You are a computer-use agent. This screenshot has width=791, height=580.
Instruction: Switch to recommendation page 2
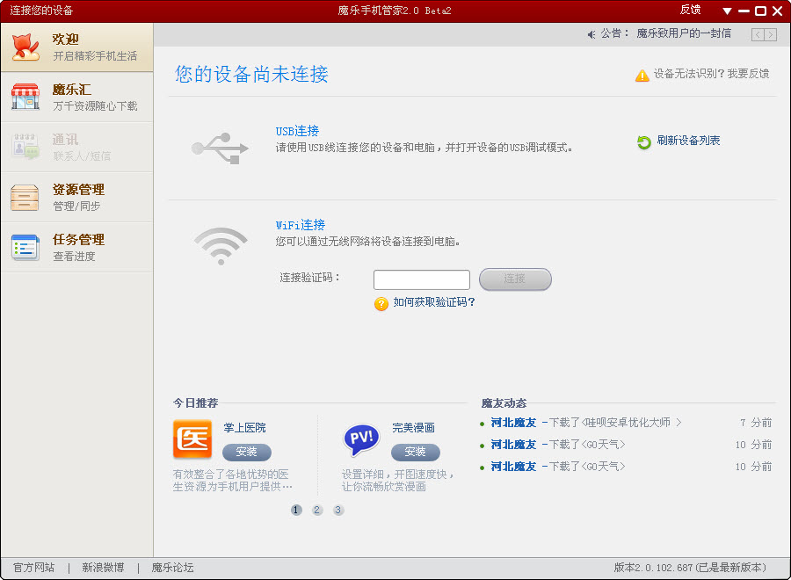[316, 510]
